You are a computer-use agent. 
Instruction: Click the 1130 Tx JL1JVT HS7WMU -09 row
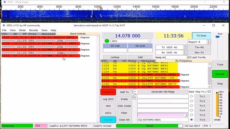coord(139,78)
